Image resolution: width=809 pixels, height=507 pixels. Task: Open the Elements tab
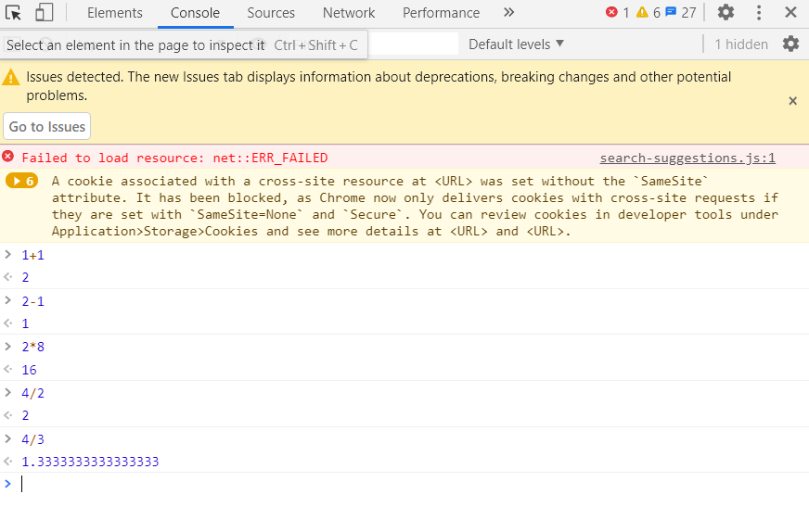(x=114, y=13)
